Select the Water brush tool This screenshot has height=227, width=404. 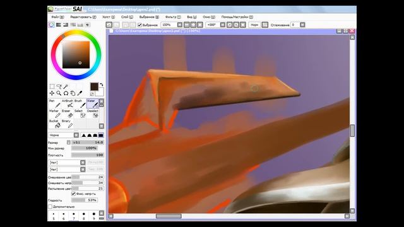93,103
